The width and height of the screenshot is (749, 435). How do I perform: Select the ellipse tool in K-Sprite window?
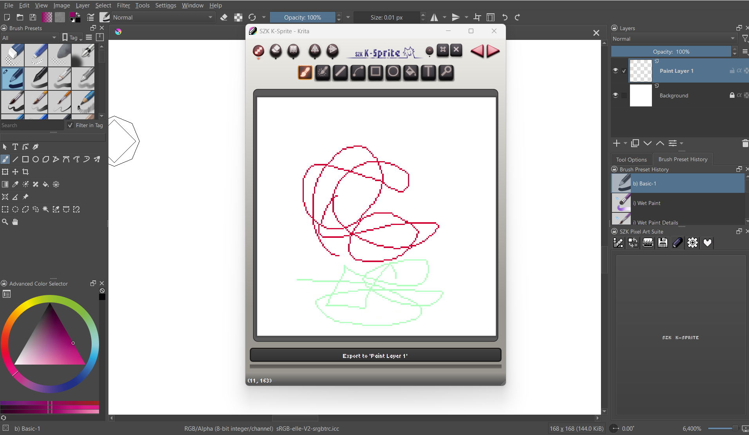(x=393, y=72)
